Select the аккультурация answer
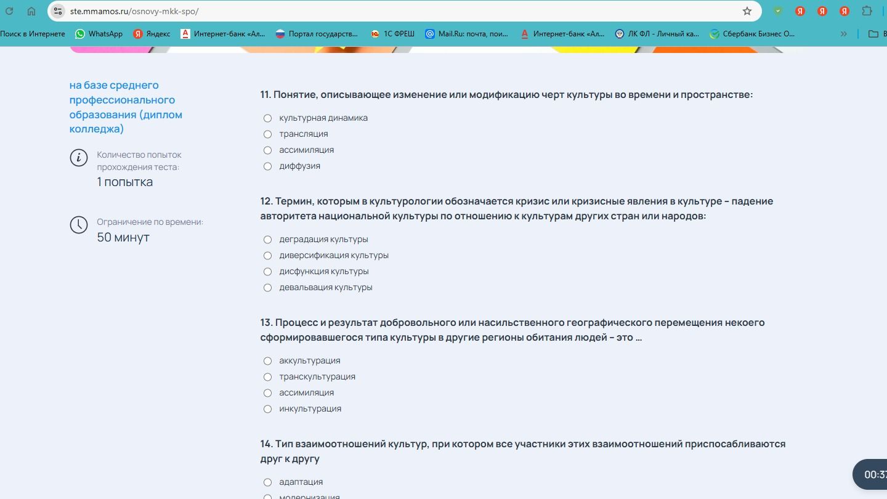The image size is (887, 499). tap(267, 361)
